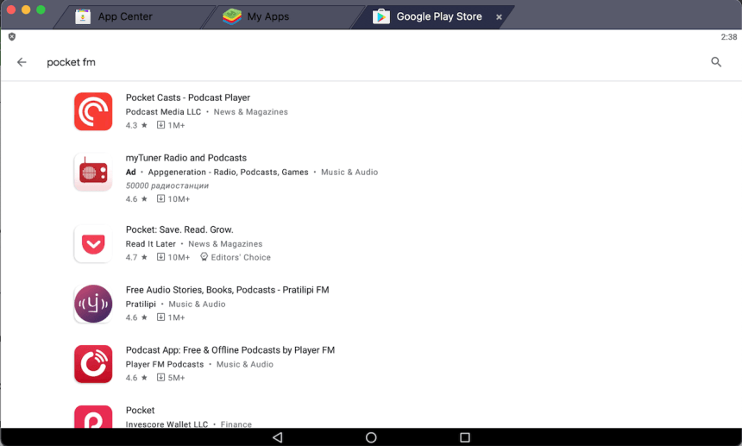Click star beside Pocket Casts 4.3 rating
Screen dimensions: 742x446
tap(144, 125)
